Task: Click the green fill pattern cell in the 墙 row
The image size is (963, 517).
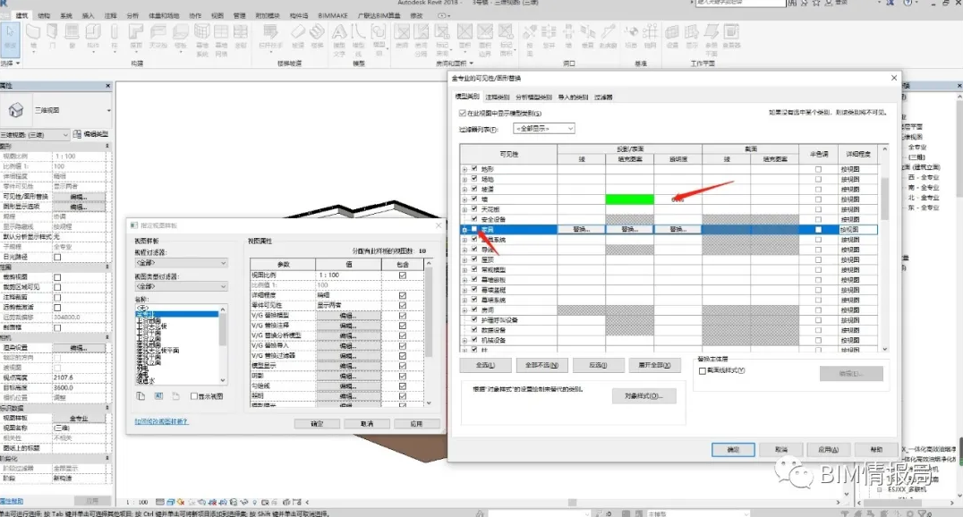Action: coord(629,199)
